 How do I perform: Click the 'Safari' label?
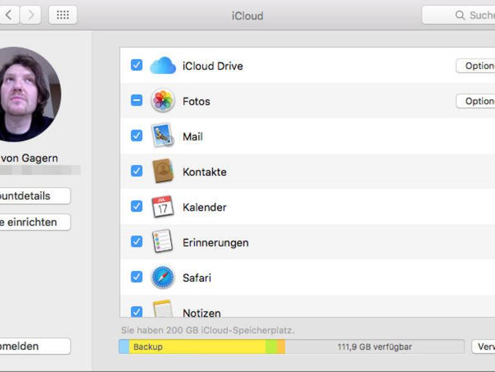pyautogui.click(x=197, y=278)
